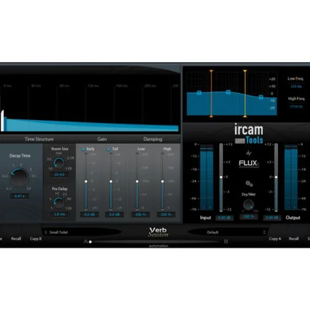
Task: Click the Output 0.00 dB value field
Action: (x=272, y=217)
